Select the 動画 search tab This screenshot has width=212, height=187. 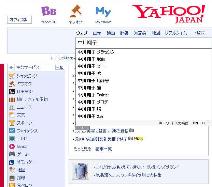[x=111, y=33]
